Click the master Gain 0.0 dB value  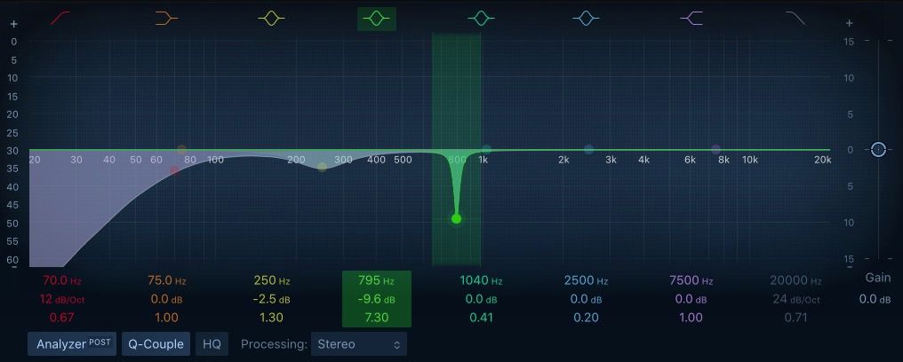pos(875,299)
